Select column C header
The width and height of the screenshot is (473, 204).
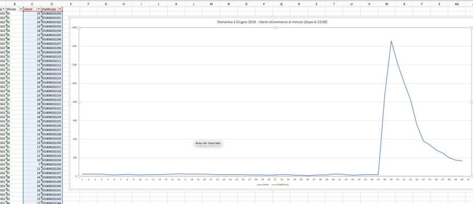[32, 4]
